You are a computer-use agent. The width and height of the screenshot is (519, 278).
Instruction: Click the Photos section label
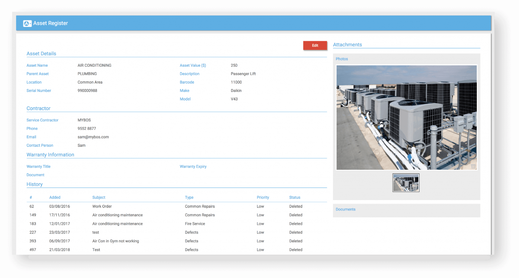342,59
